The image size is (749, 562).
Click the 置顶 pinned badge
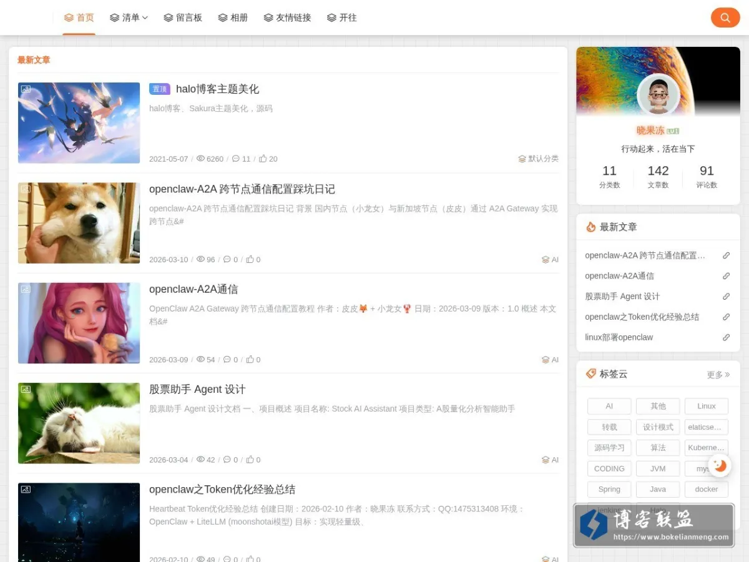[x=160, y=89]
